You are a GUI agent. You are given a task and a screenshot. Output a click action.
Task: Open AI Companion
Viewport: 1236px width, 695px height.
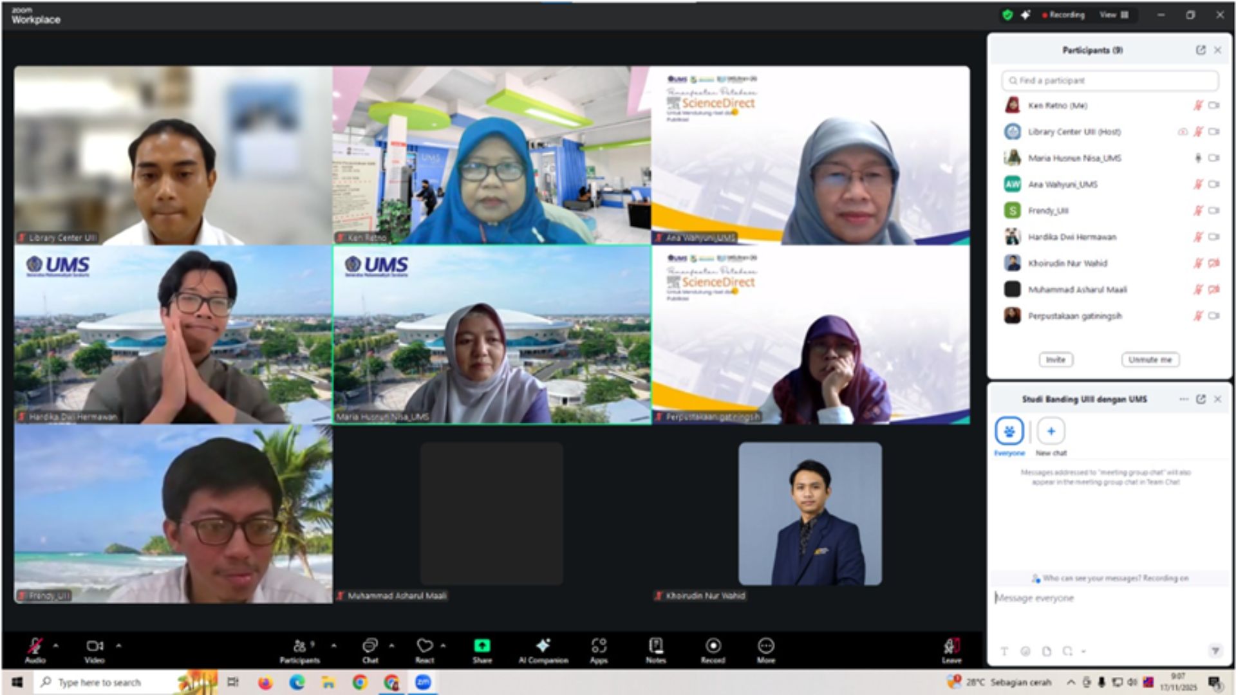tap(543, 649)
